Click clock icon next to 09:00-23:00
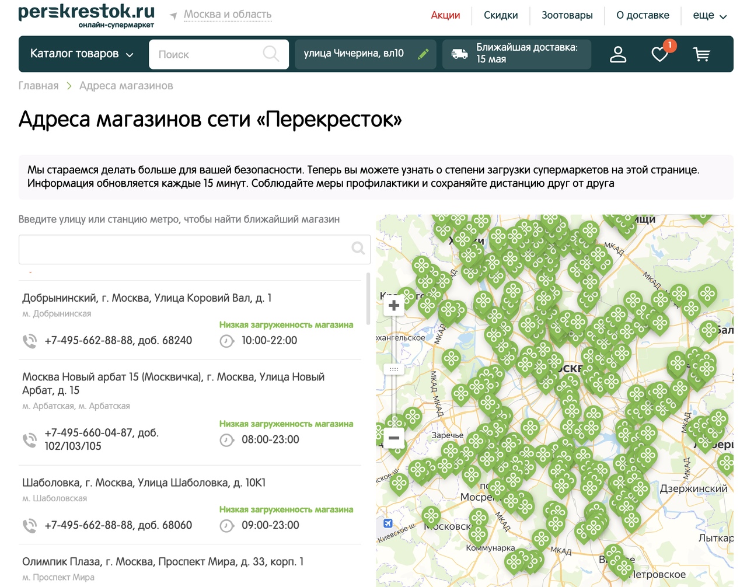The width and height of the screenshot is (747, 587). pyautogui.click(x=227, y=526)
